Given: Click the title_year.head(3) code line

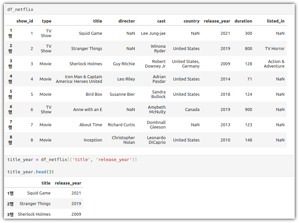Looking at the screenshot, I should pyautogui.click(x=31, y=172).
